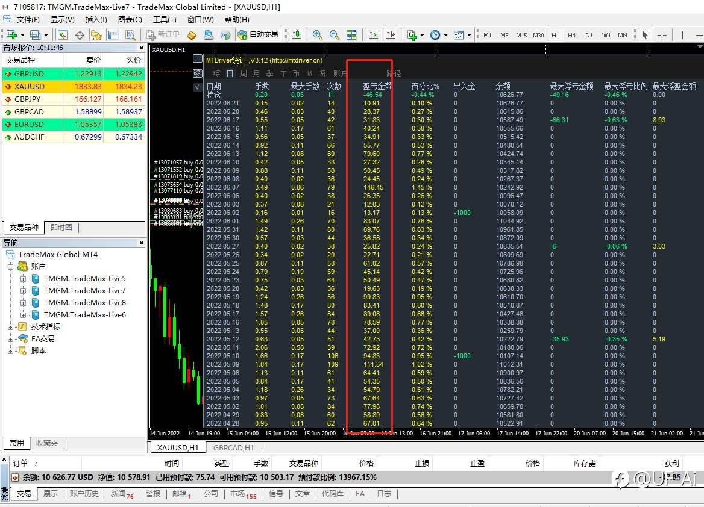Click the 移 move panel button

(198, 73)
